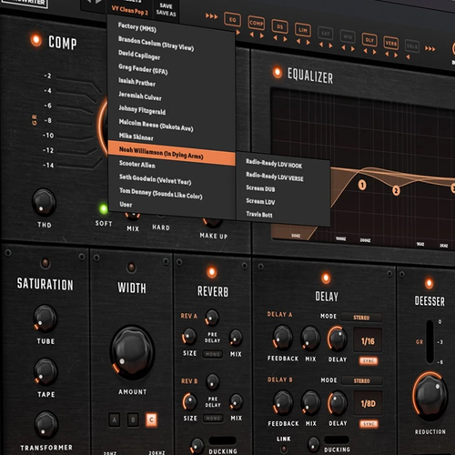Toggle SYNC for Delay A
455x455 pixels.
[369, 361]
